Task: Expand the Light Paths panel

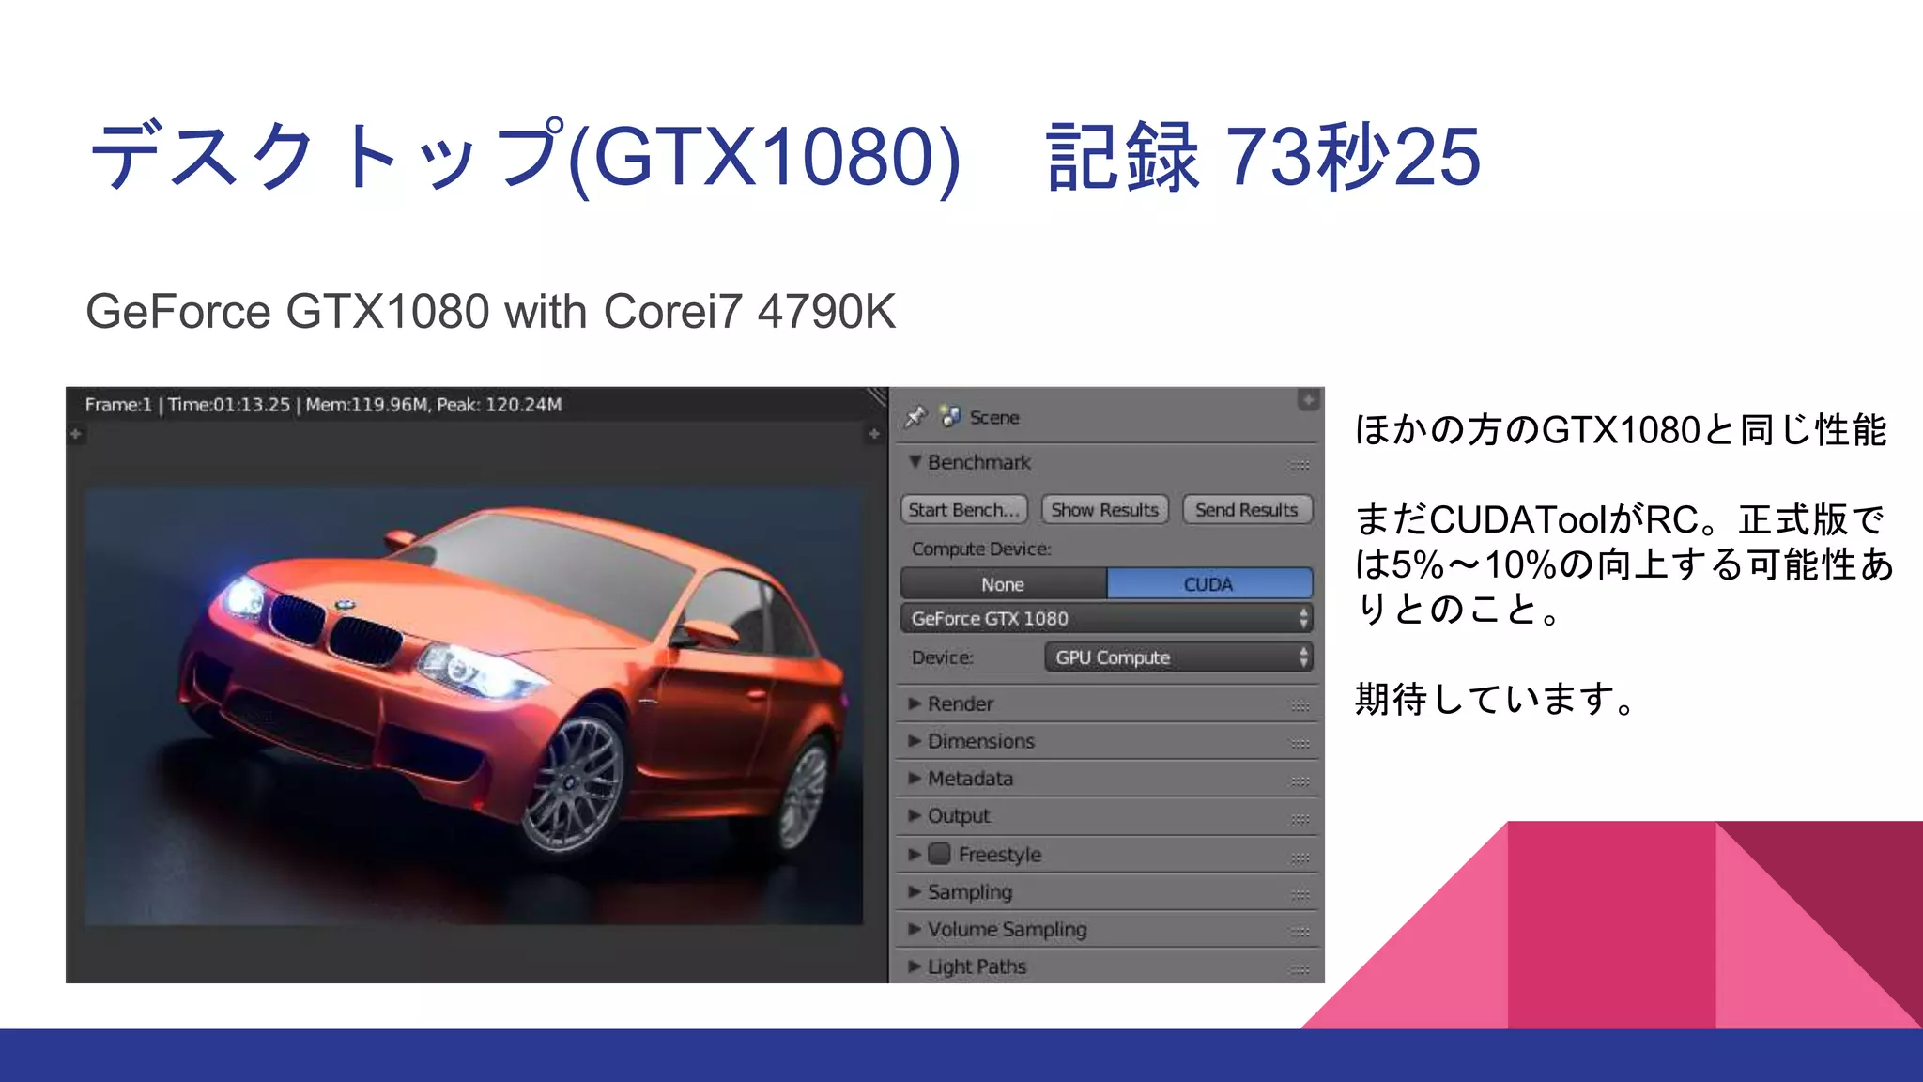Action: (x=915, y=966)
